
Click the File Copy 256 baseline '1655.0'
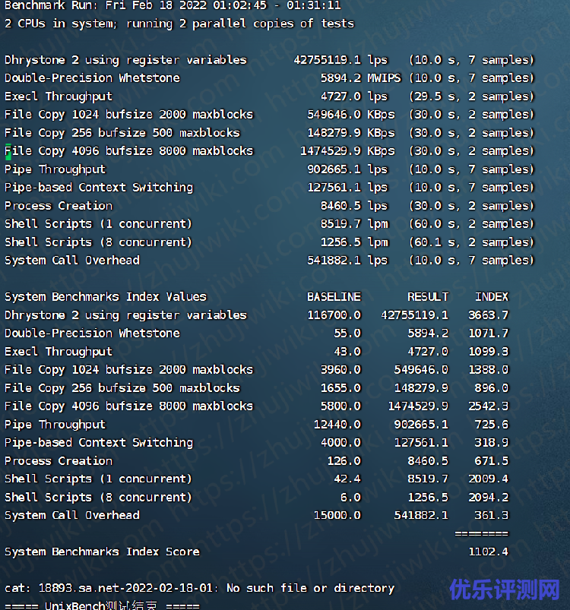click(340, 388)
